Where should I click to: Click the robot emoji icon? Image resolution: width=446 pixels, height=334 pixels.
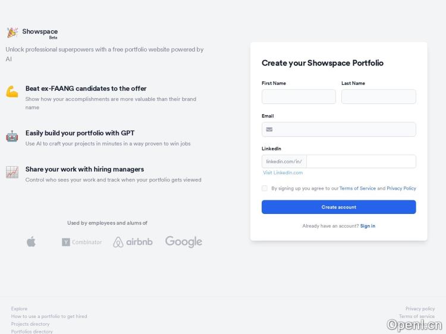click(x=12, y=136)
